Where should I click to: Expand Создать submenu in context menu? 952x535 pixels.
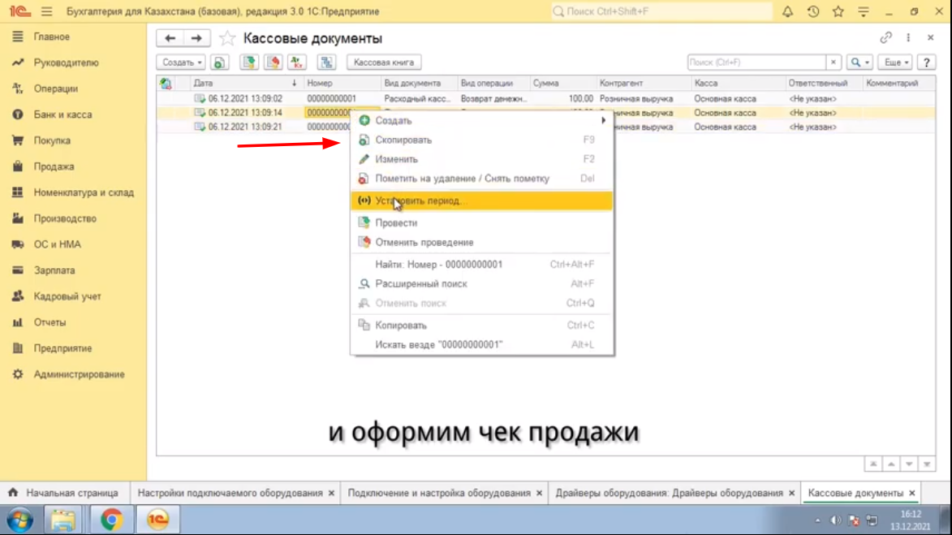[x=482, y=120]
